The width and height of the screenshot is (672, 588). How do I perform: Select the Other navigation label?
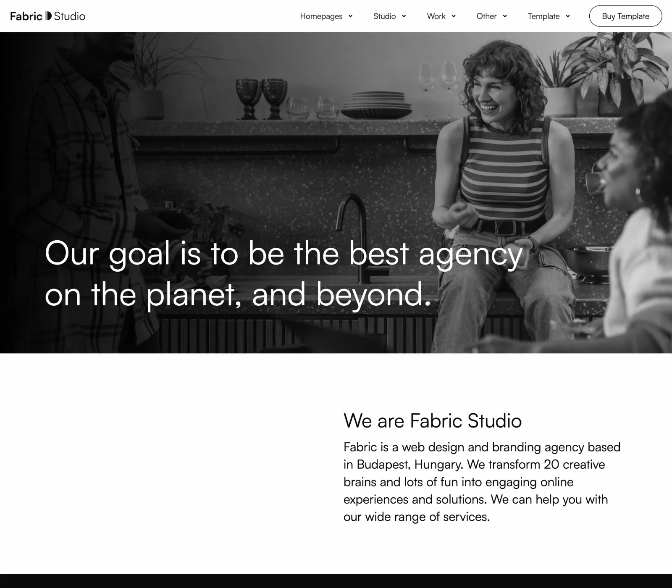coord(487,16)
